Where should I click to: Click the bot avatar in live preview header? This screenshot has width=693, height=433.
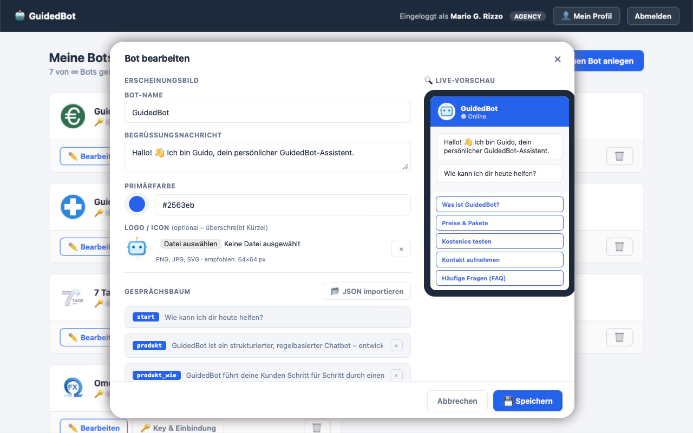click(x=447, y=111)
